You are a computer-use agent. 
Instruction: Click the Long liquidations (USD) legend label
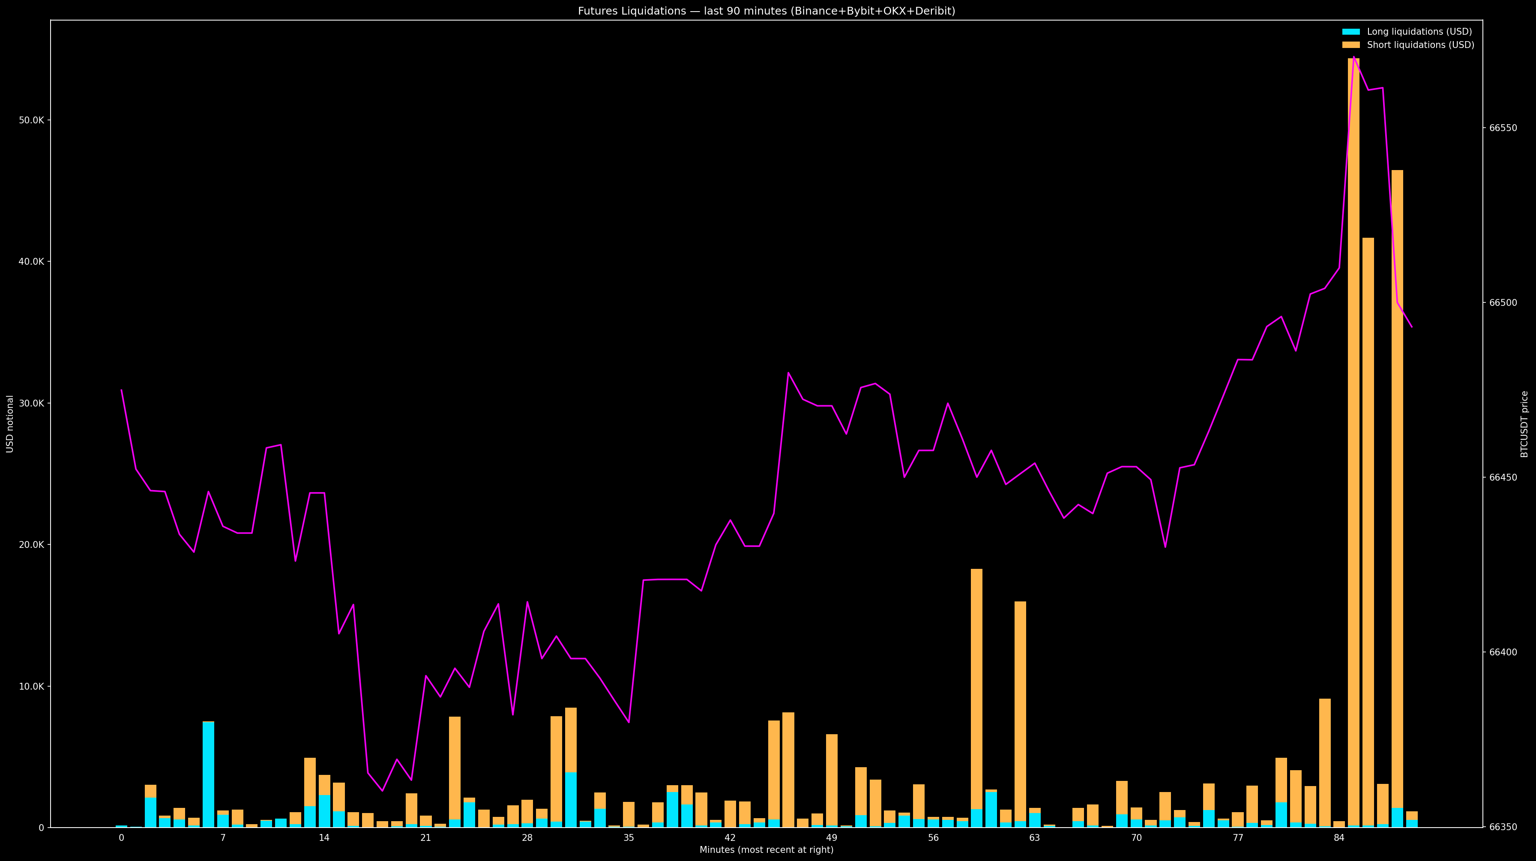(x=1420, y=32)
